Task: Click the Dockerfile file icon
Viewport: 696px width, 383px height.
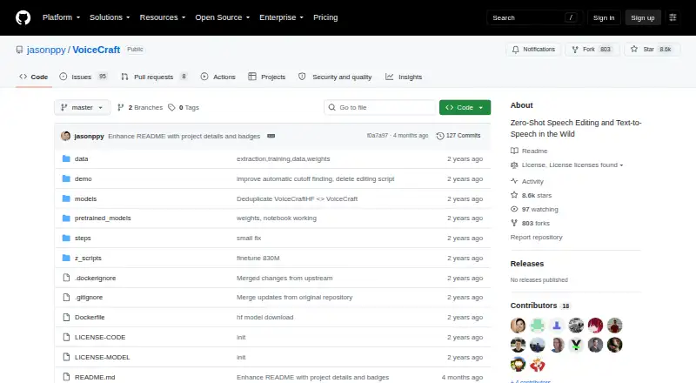Action: point(66,317)
